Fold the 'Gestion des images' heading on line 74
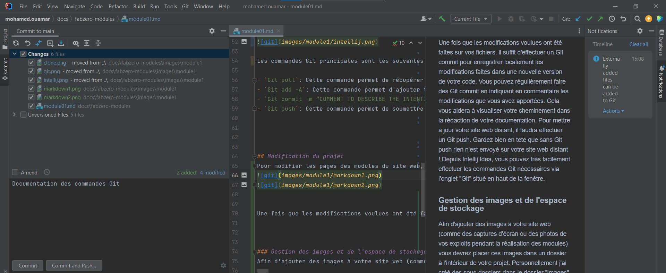666x273 pixels. [x=254, y=252]
